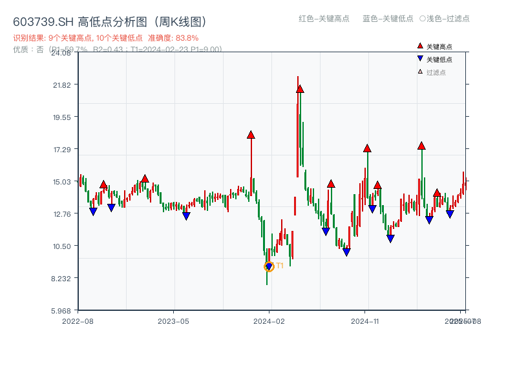Image resolution: width=517 pixels, height=387 pixels.
Task: Click the 21.82 y-axis label
Action: [62, 85]
